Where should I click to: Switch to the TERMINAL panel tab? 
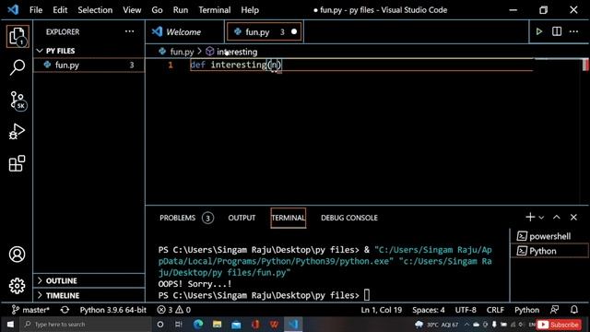point(289,218)
